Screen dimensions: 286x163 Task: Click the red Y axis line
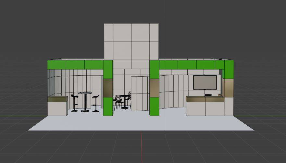coord(142,146)
